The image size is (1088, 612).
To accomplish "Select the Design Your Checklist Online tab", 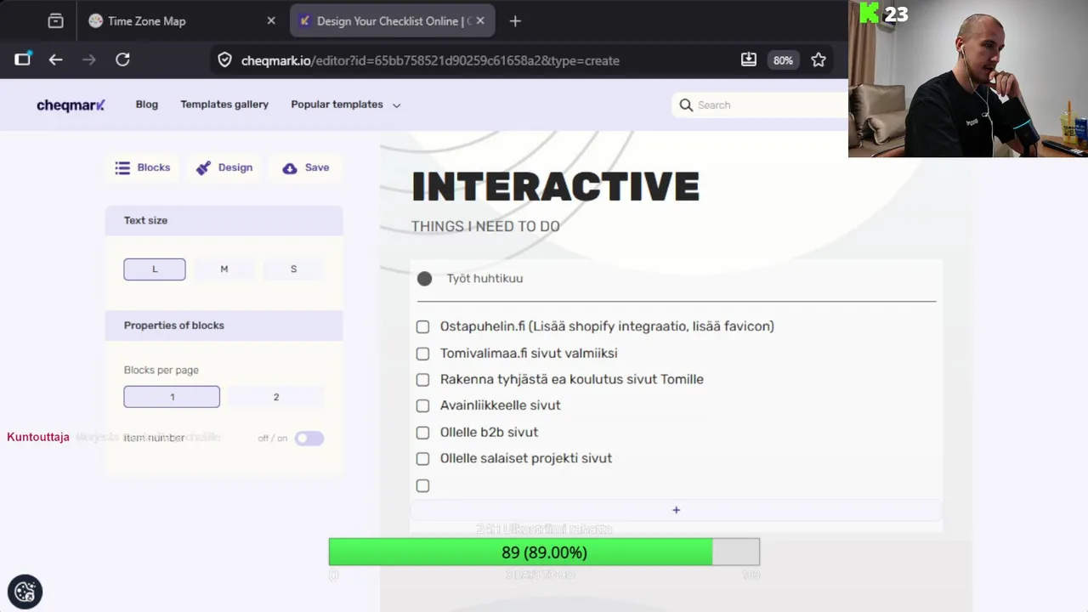I will (x=393, y=20).
